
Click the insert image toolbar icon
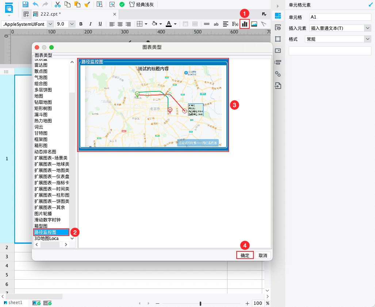(254, 24)
